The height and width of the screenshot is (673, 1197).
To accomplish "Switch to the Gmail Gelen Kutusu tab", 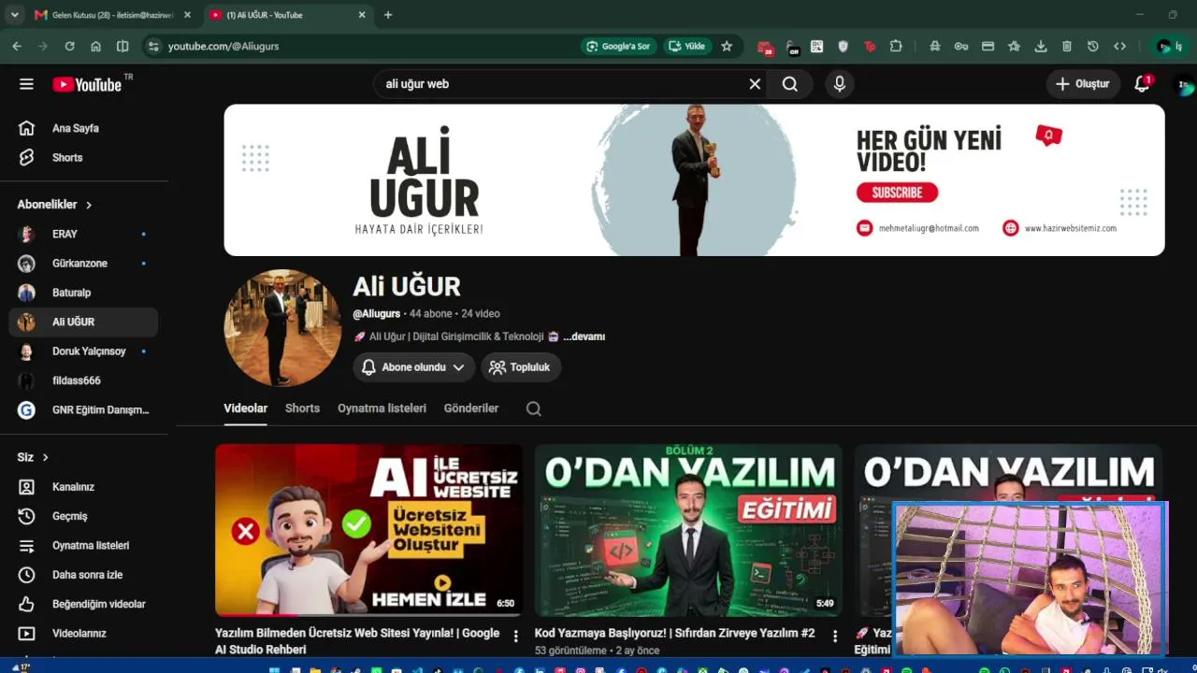I will 103,15.
